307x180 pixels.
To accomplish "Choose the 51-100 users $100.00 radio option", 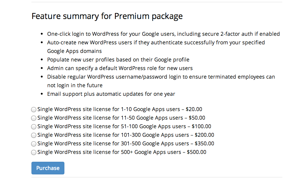I will (x=34, y=127).
